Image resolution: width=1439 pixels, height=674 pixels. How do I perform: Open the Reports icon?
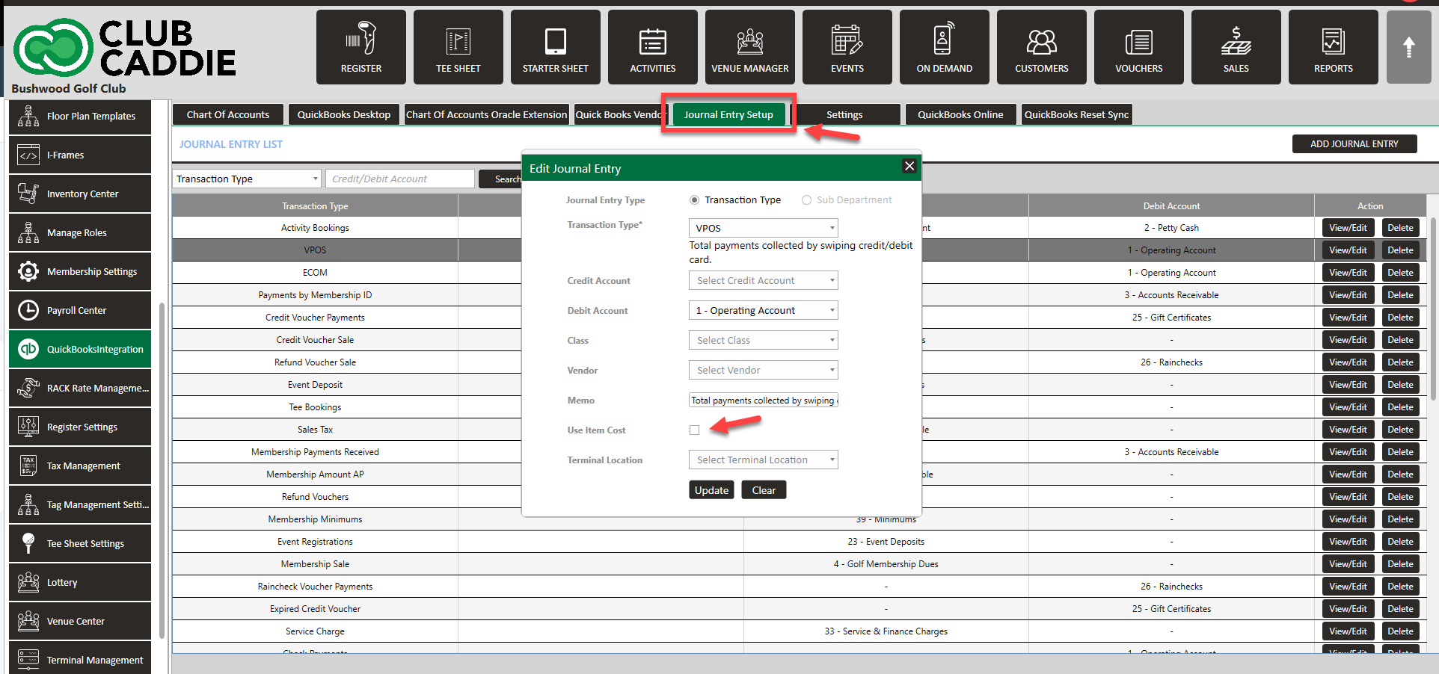click(1333, 46)
